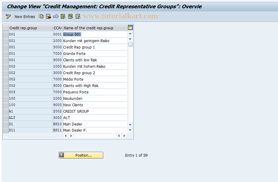The width and height of the screenshot is (278, 182).
Task: Click the Delete row icon
Action: (48, 16)
